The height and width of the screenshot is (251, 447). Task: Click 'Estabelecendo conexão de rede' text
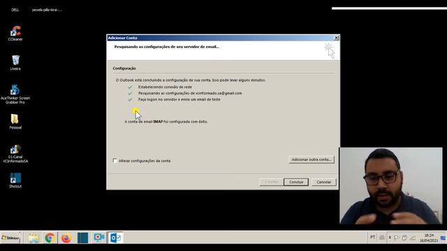pyautogui.click(x=165, y=86)
